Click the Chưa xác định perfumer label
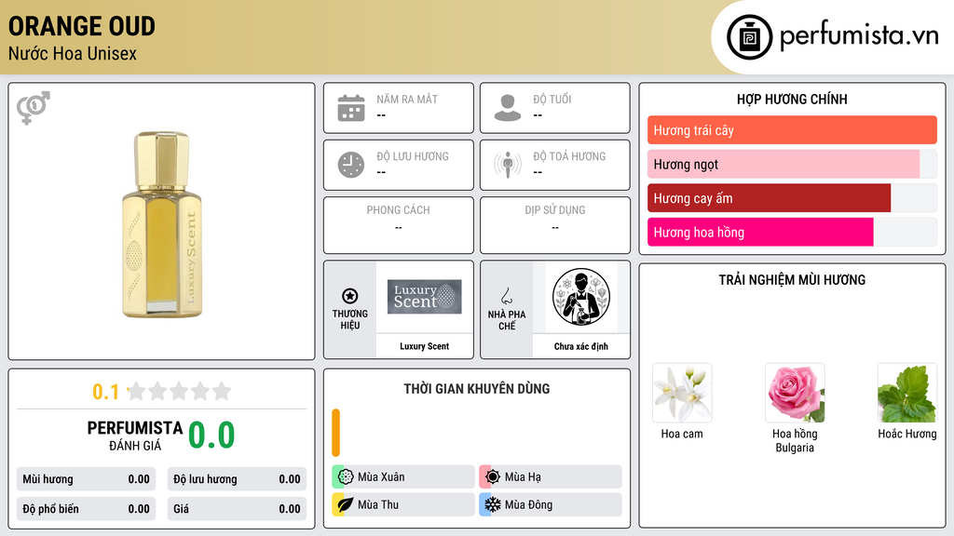 (581, 346)
